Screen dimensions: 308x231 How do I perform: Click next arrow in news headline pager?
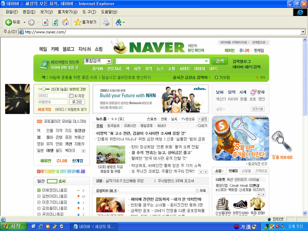point(206,172)
